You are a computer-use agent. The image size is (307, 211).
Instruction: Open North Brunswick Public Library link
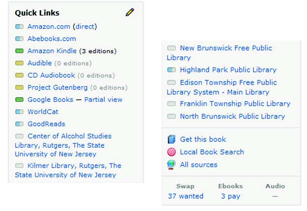tap(232, 116)
